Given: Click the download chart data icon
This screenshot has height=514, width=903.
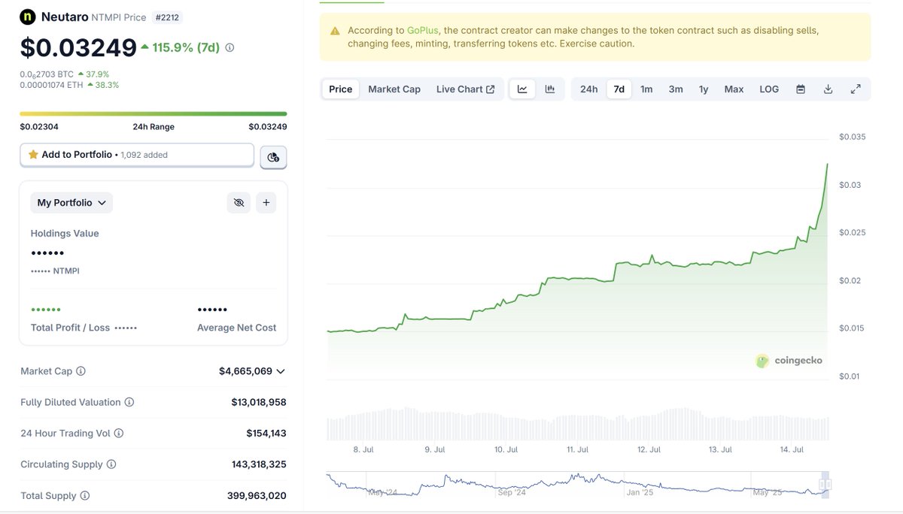Looking at the screenshot, I should tap(828, 89).
